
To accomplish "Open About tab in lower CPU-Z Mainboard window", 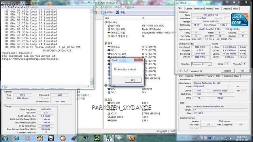I will (x=236, y=76).
